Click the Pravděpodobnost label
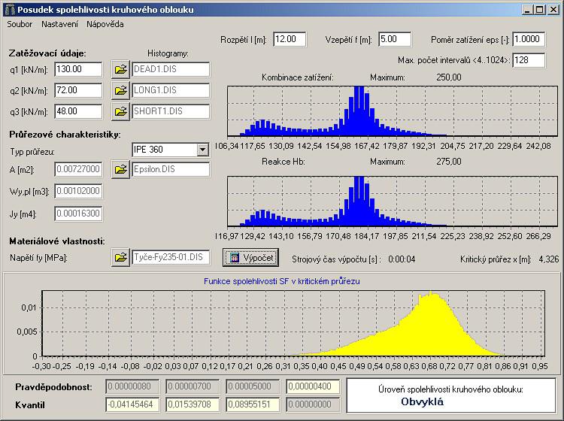 53,387
